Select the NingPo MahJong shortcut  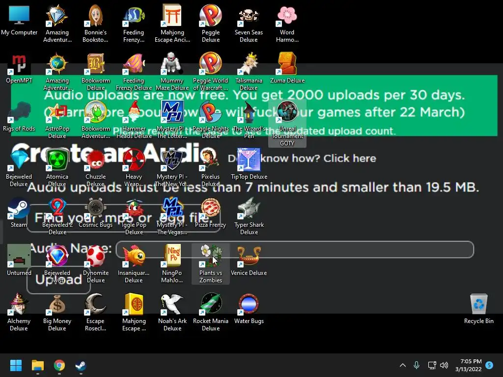coord(172,265)
